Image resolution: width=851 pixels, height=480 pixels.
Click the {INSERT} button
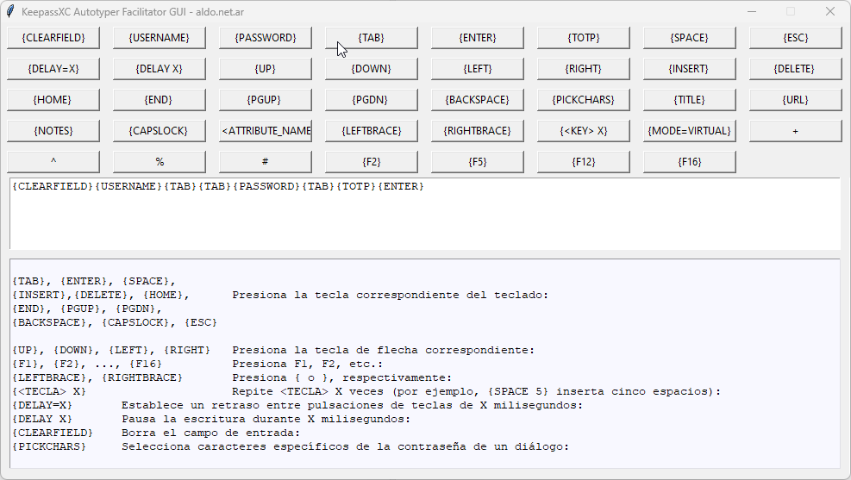coord(689,69)
